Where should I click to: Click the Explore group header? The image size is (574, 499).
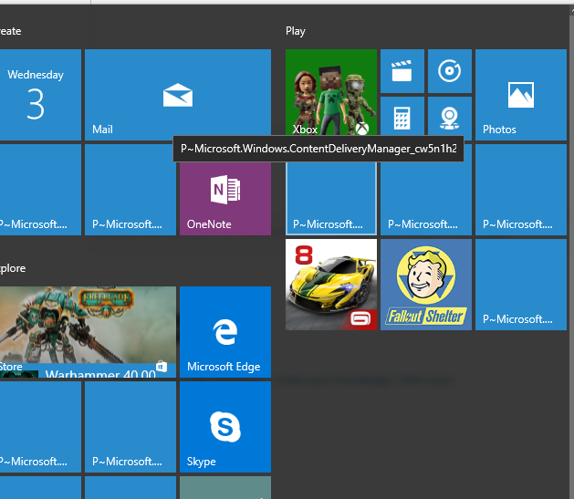click(13, 268)
